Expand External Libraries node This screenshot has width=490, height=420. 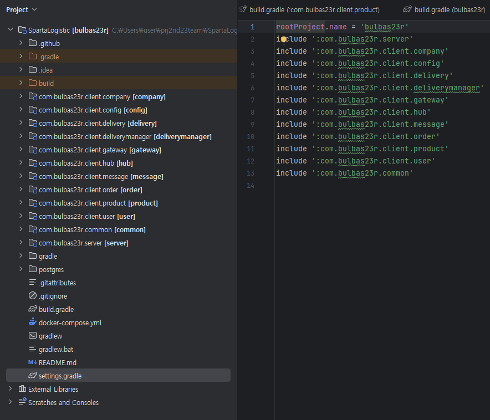tap(11, 389)
